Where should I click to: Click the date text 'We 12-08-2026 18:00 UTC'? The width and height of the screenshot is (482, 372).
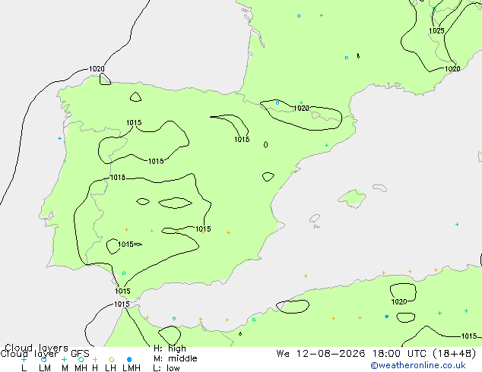coord(353,354)
